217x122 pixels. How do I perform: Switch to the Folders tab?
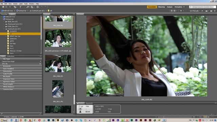(12, 14)
